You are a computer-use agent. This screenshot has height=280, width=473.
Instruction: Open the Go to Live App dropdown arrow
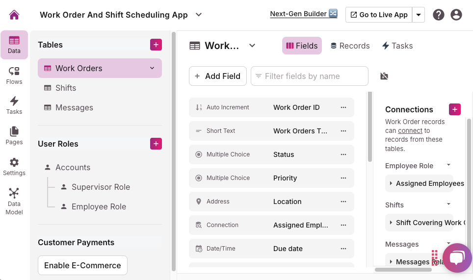point(419,15)
